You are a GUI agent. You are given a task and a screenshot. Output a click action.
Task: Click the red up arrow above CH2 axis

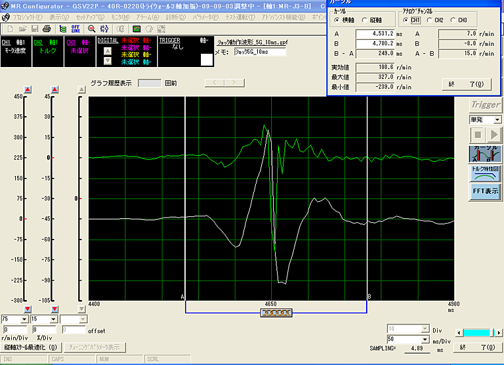point(54,90)
